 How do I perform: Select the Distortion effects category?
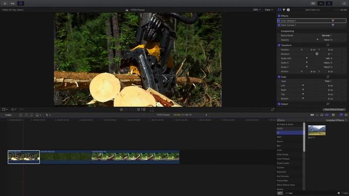click(281, 172)
